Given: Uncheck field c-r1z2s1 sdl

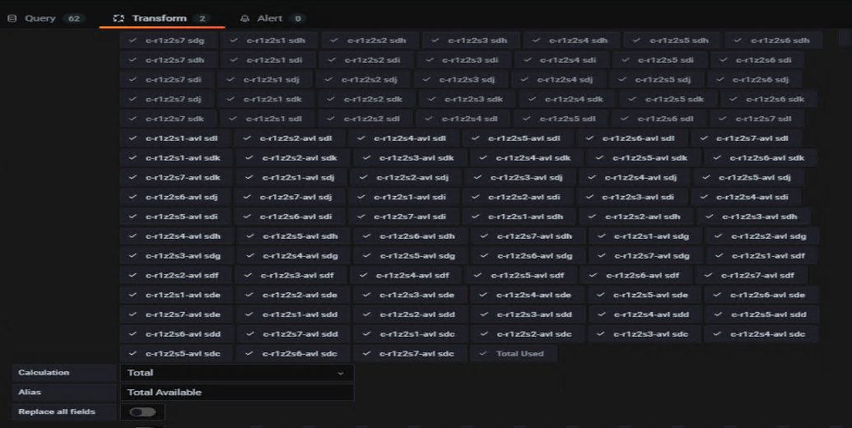Looking at the screenshot, I should point(268,119).
